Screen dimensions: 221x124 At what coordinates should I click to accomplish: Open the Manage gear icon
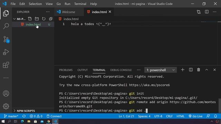(6, 106)
